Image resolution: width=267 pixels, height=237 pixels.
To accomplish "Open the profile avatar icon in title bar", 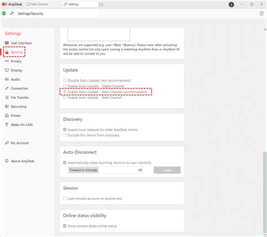I will click(x=232, y=5).
